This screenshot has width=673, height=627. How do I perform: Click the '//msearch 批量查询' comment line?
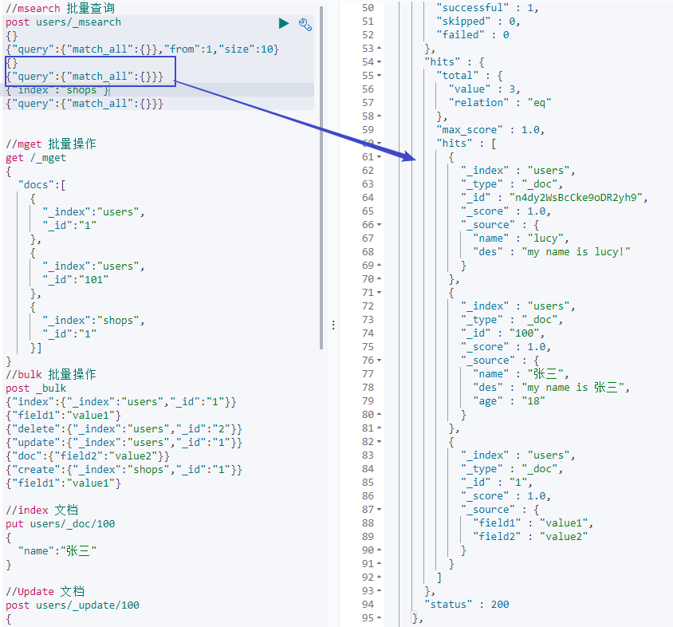pyautogui.click(x=60, y=9)
